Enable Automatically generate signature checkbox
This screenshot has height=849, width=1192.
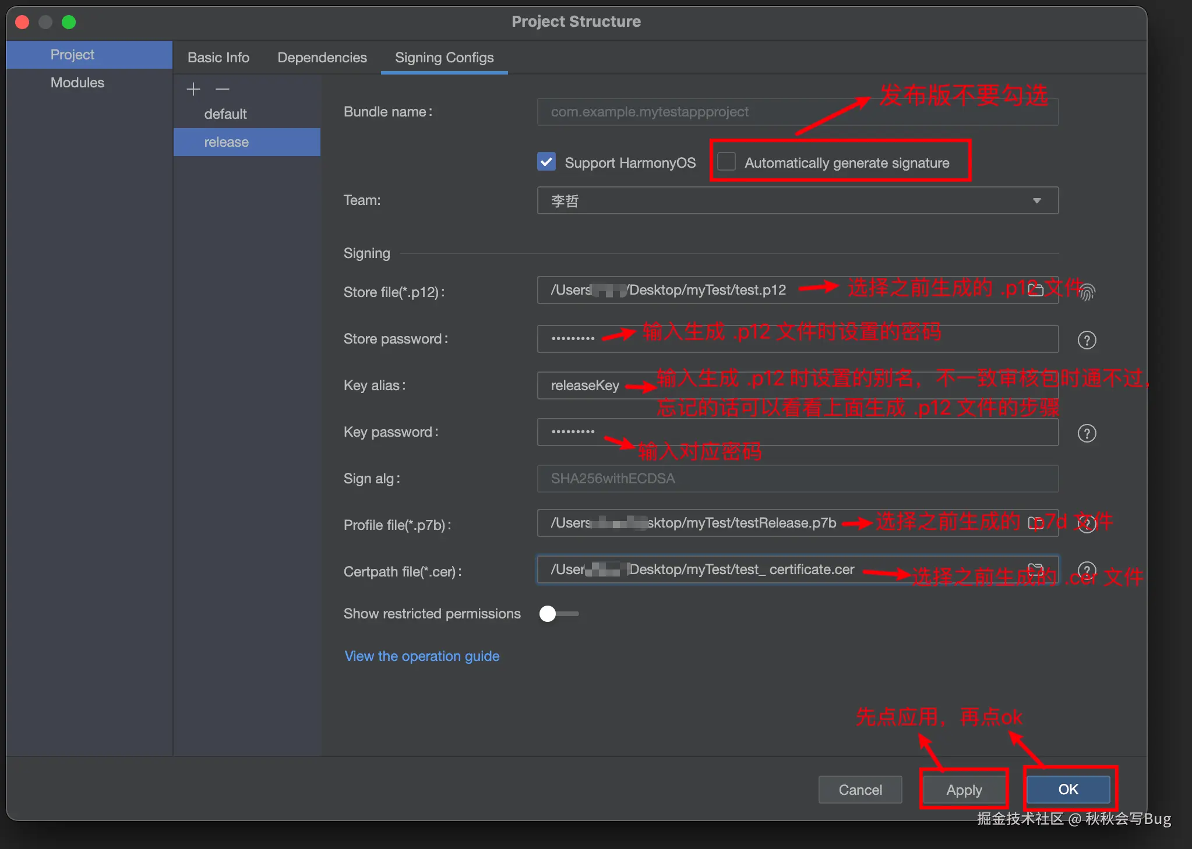click(727, 162)
